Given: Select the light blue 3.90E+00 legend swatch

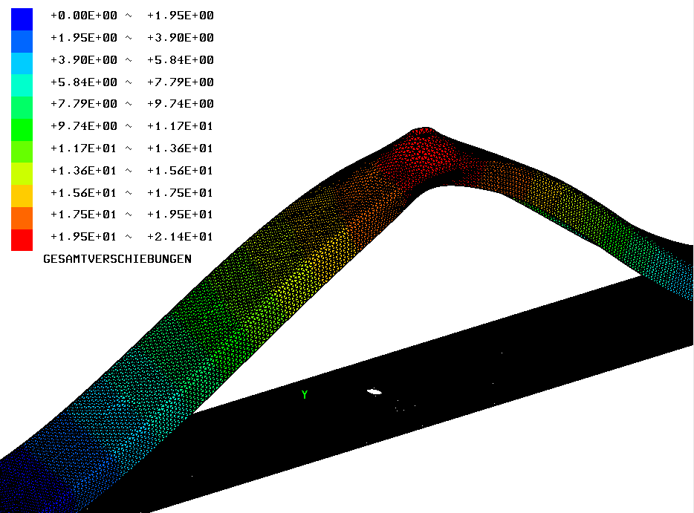Looking at the screenshot, I should (x=22, y=63).
